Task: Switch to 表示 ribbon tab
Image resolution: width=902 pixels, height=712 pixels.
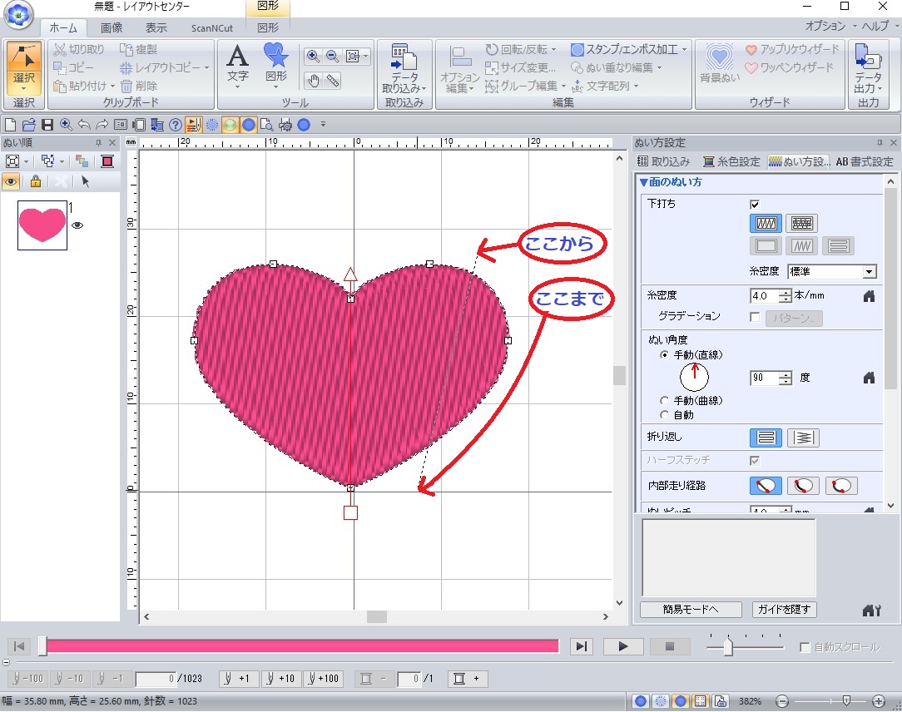Action: click(156, 27)
